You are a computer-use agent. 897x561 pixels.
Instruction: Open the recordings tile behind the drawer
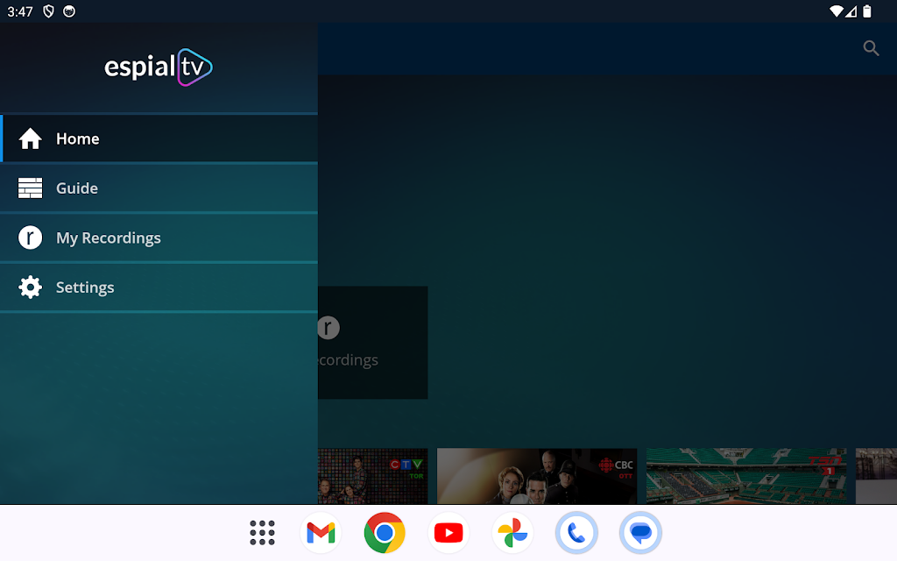372,343
